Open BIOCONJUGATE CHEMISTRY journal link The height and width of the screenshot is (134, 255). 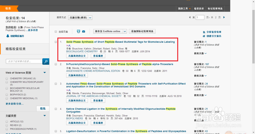(82, 52)
